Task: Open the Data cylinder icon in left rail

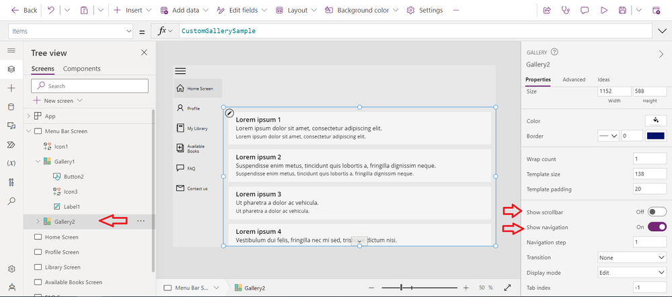Action: 11,107
